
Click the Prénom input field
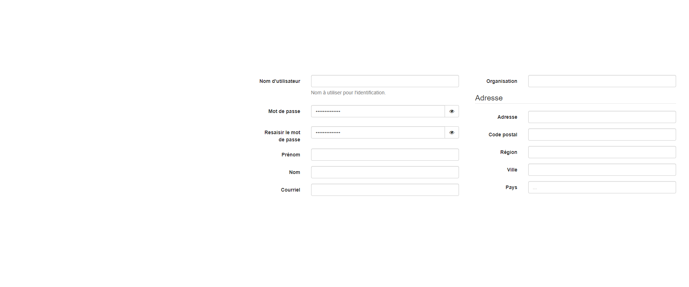coord(385,155)
